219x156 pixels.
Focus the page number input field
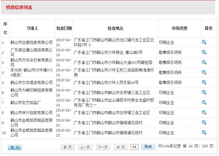(134, 147)
